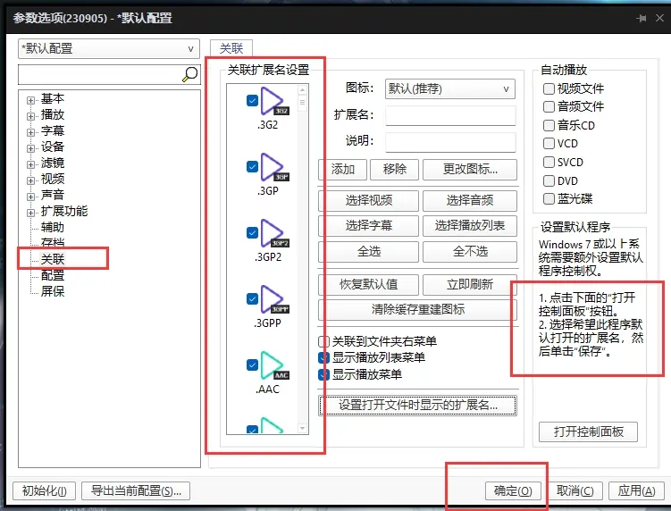The width and height of the screenshot is (671, 511).
Task: Click 清除缓存重建图标 button
Action: click(417, 310)
